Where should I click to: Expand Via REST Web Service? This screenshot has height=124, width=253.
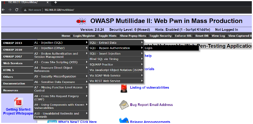click(x=116, y=81)
